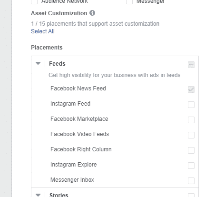Check the Messenger Inbox checkbox
Viewport: 205px width, 197px height.
[x=191, y=181]
